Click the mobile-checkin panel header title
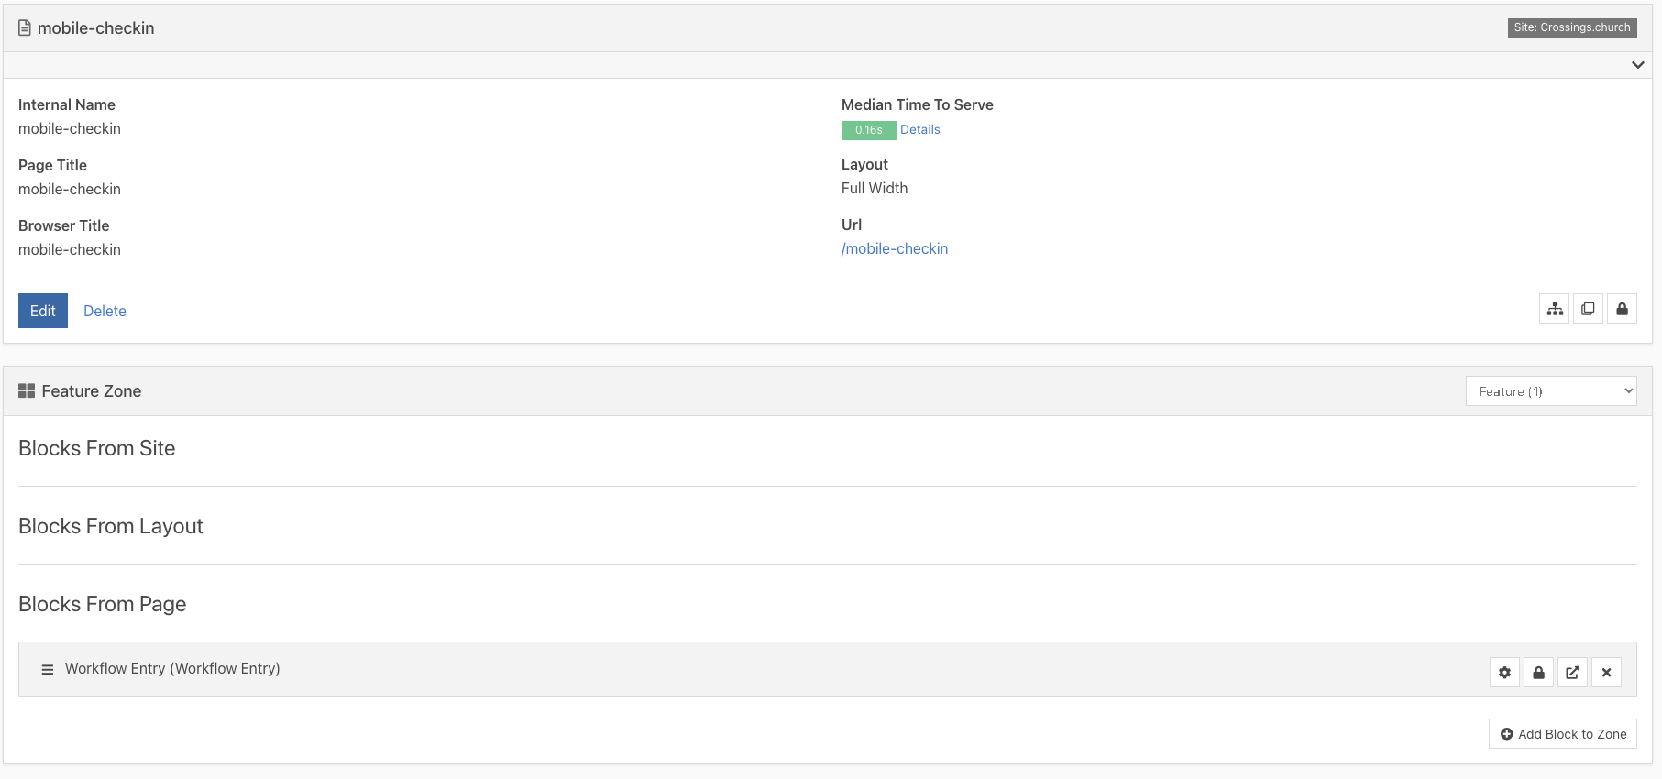Image resolution: width=1662 pixels, height=779 pixels. [x=96, y=28]
